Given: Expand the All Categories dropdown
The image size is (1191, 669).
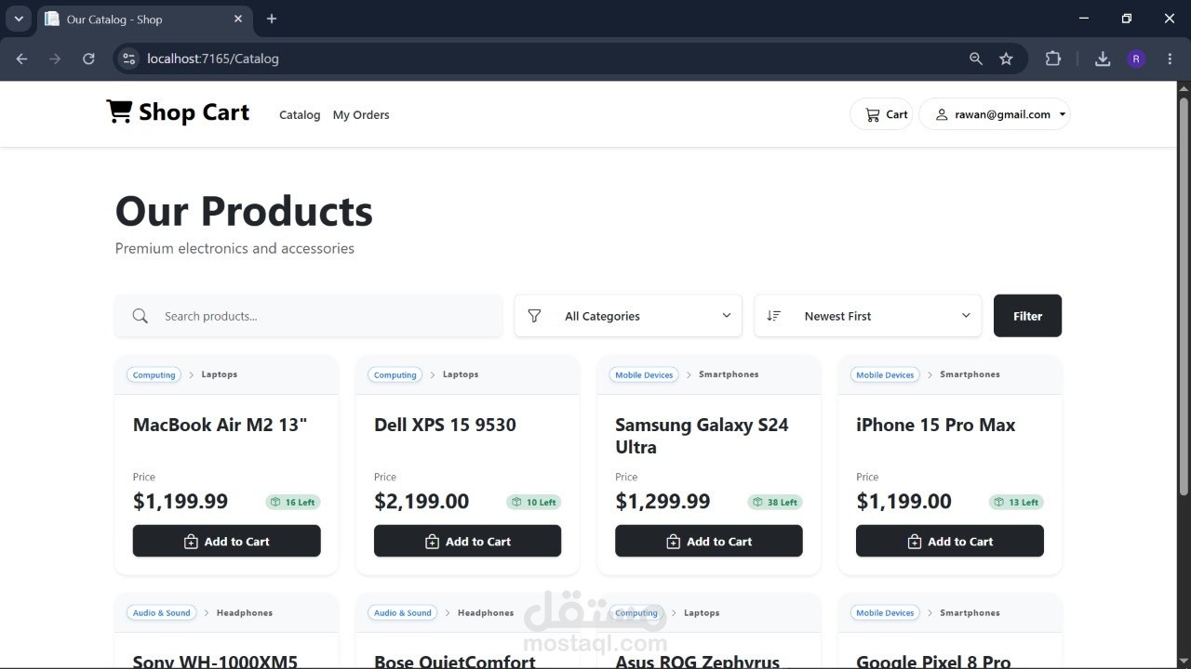Looking at the screenshot, I should [628, 316].
